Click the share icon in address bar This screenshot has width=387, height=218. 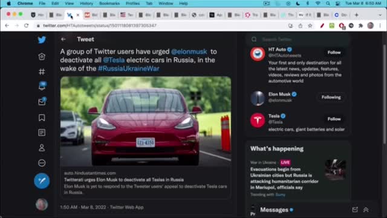(x=301, y=25)
